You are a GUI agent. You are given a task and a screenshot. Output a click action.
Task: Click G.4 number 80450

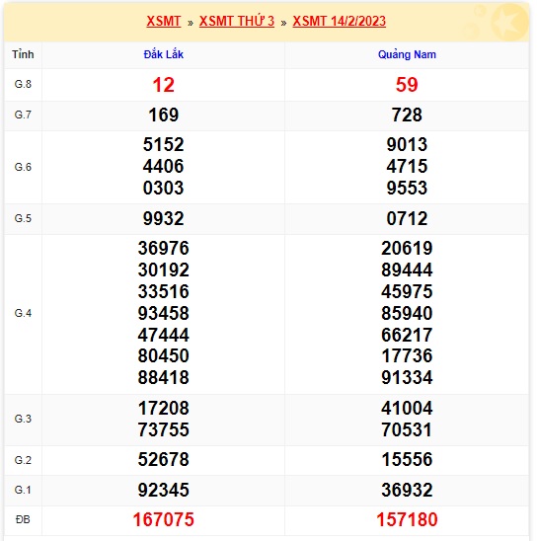pos(164,355)
